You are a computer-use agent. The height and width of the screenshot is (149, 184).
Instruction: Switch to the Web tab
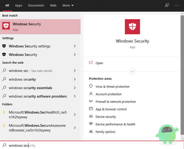point(53,6)
